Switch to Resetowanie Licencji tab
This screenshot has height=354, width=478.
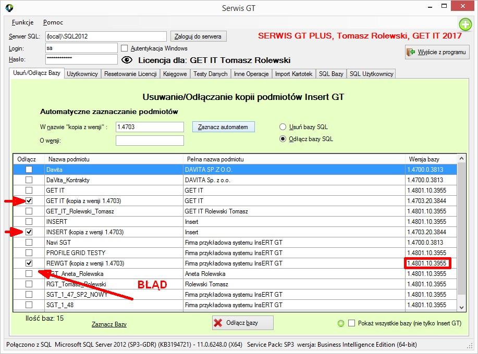point(130,74)
